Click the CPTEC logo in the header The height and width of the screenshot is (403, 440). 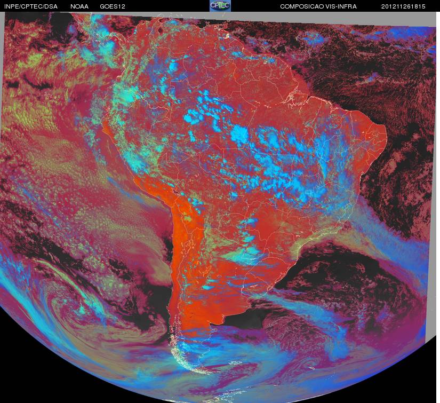[x=220, y=6]
